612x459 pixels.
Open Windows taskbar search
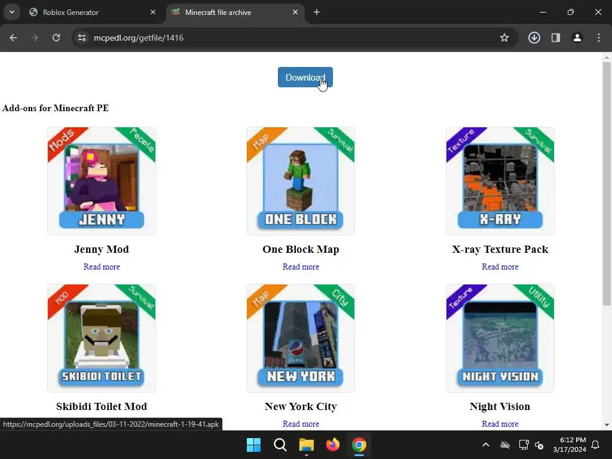280,445
